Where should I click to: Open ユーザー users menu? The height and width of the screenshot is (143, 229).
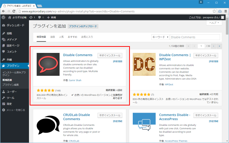coord(14,92)
